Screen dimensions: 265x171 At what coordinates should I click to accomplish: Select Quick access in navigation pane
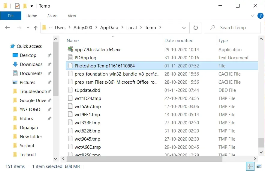point(29,46)
